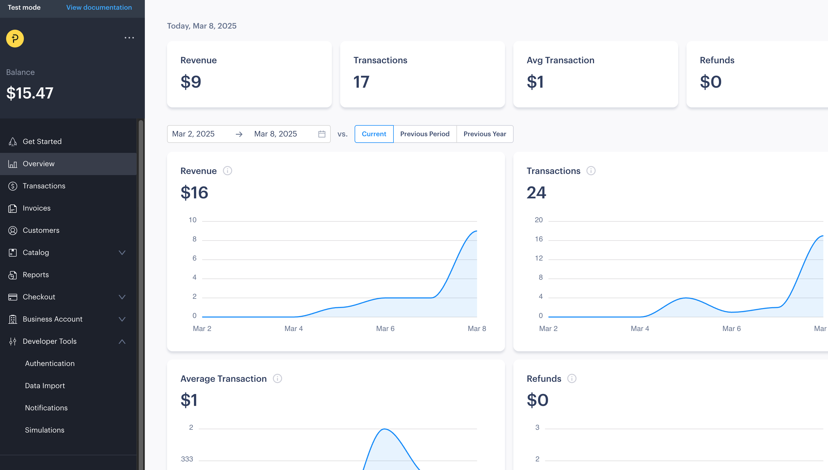This screenshot has height=470, width=828.
Task: Open the View documentation link
Action: coord(99,7)
